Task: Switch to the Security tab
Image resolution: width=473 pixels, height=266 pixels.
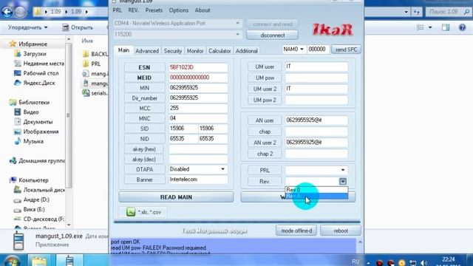Action: [x=172, y=51]
